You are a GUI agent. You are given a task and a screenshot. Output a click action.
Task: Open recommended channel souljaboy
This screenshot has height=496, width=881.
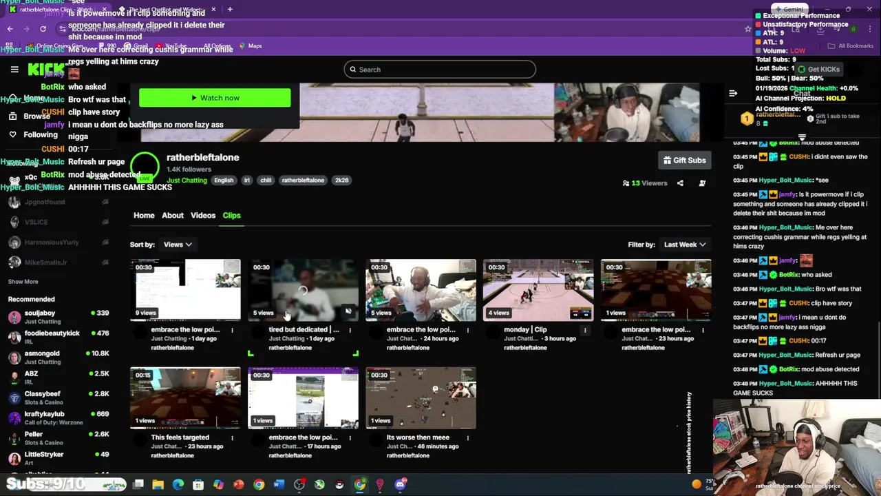click(59, 317)
